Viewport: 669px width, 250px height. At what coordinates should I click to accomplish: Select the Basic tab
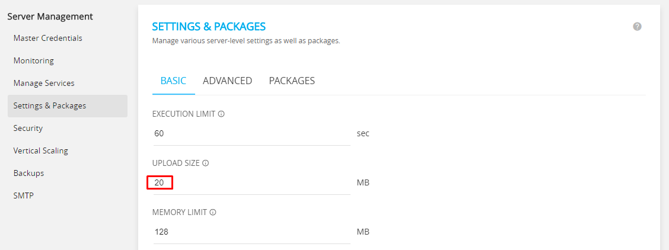click(x=173, y=81)
